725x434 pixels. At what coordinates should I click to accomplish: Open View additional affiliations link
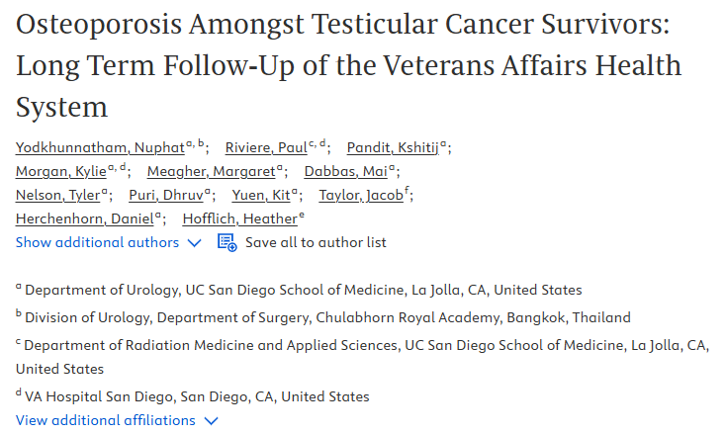106,420
